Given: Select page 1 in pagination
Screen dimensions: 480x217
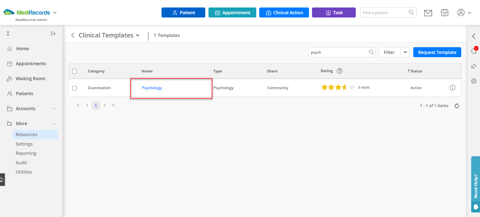Looking at the screenshot, I should tap(96, 106).
